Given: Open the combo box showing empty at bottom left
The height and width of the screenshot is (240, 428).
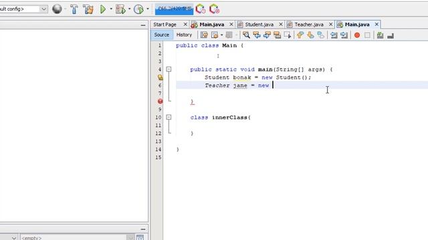Looking at the screenshot, I should 78,237.
